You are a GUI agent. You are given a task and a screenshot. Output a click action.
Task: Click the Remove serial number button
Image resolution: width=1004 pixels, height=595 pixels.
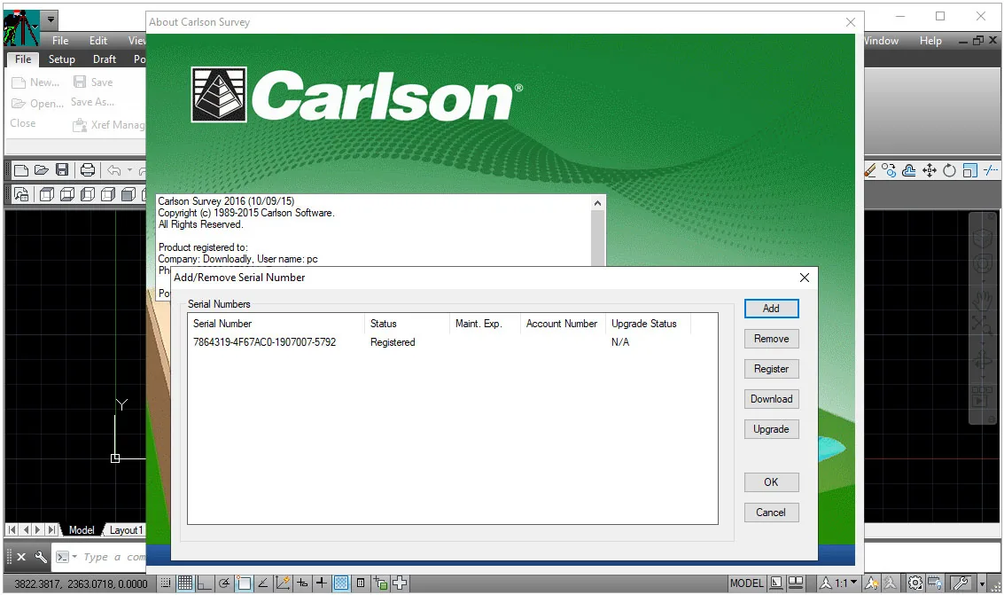pyautogui.click(x=771, y=338)
